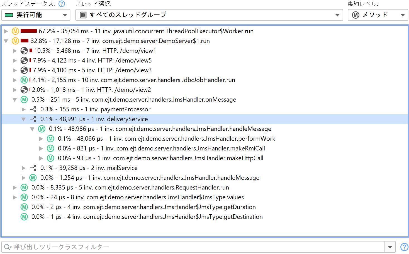Open the メソッド aggregation level dropdown
The width and height of the screenshot is (409, 254).
[x=378, y=15]
